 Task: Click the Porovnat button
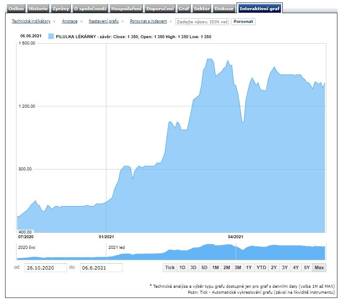(x=243, y=22)
